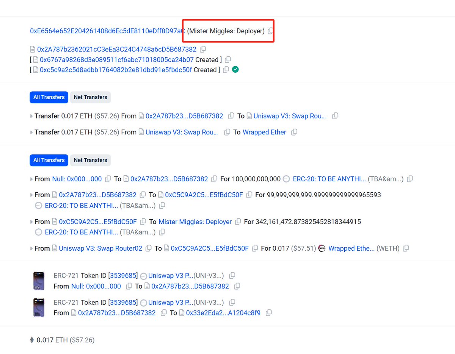The width and height of the screenshot is (455, 354).
Task: Click the WETH token logo icon
Action: [322, 248]
